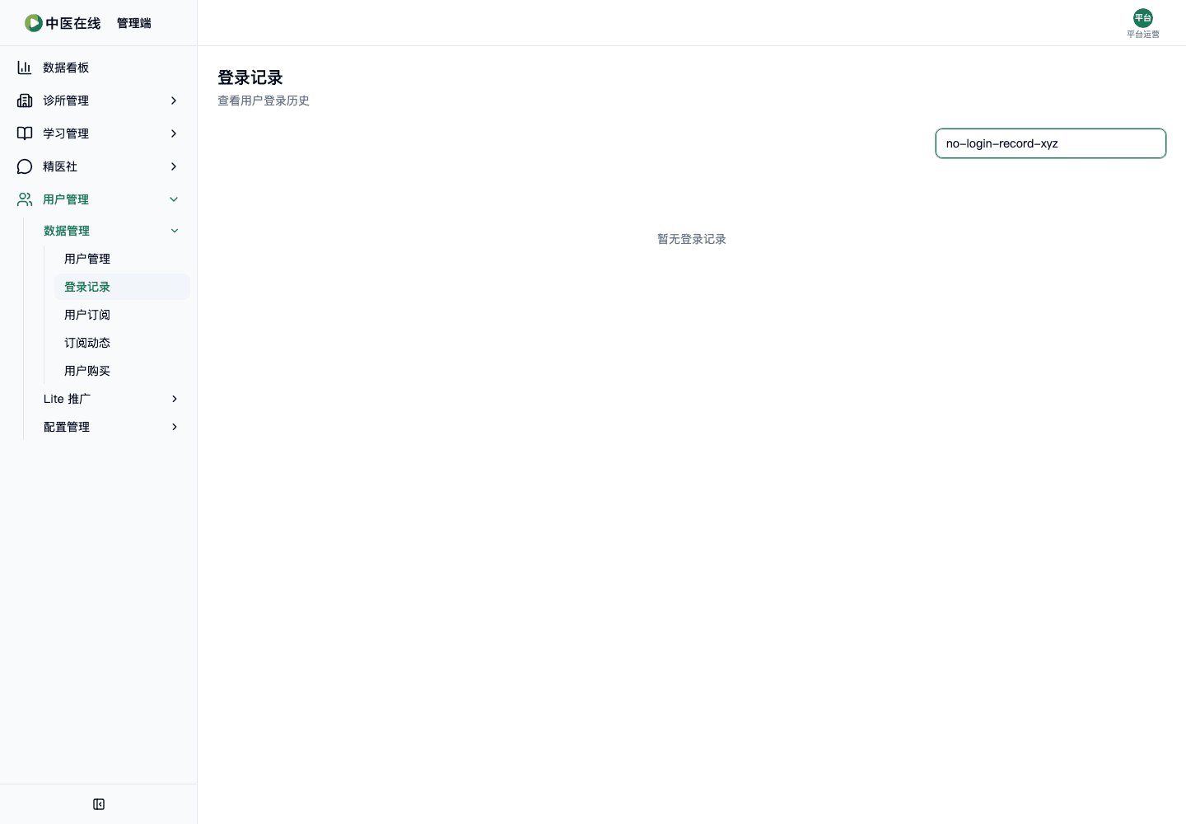Click the 管理端 label in header
The height and width of the screenshot is (824, 1186).
134,23
